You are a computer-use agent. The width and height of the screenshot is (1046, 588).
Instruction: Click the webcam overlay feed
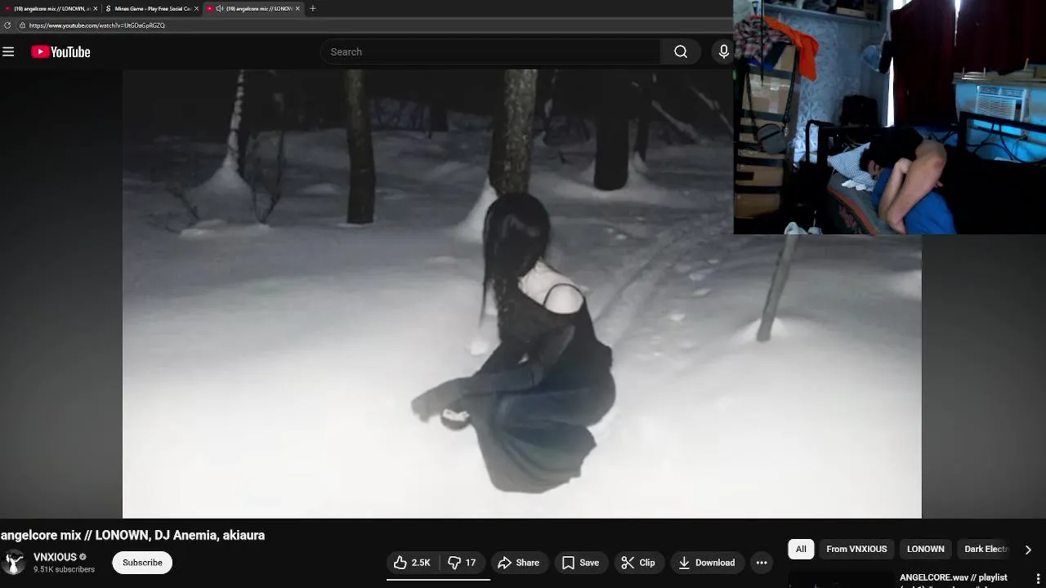[890, 117]
